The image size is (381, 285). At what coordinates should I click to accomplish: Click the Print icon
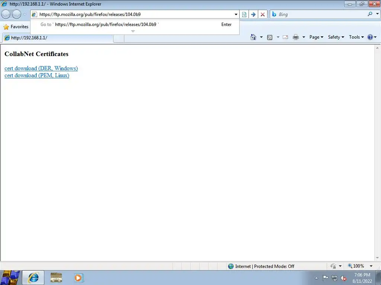click(296, 37)
